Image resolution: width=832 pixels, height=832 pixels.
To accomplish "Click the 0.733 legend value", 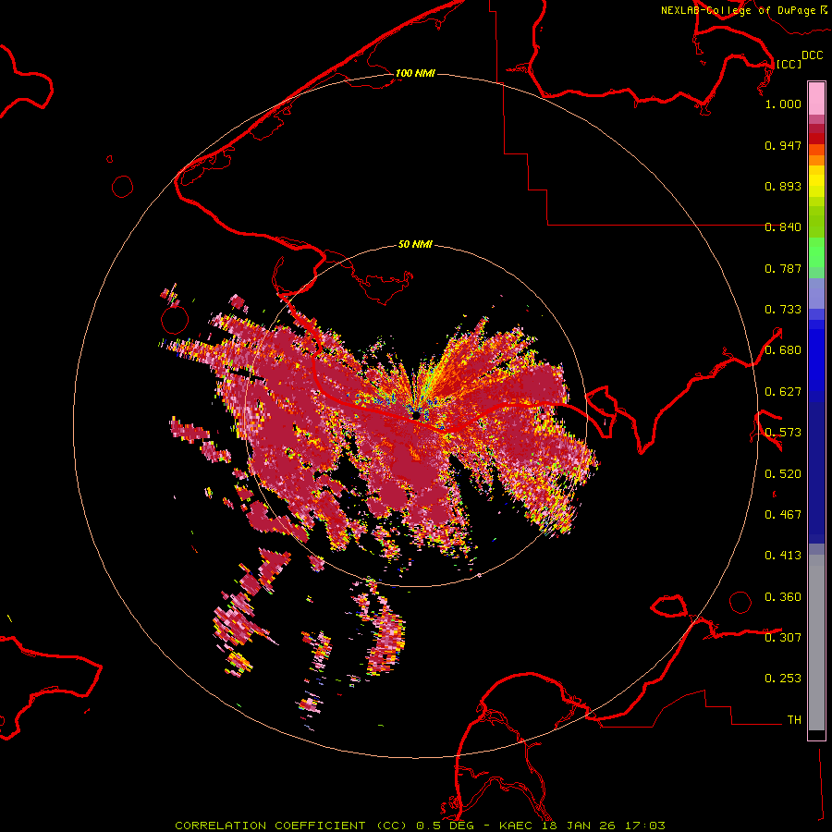I will (783, 310).
